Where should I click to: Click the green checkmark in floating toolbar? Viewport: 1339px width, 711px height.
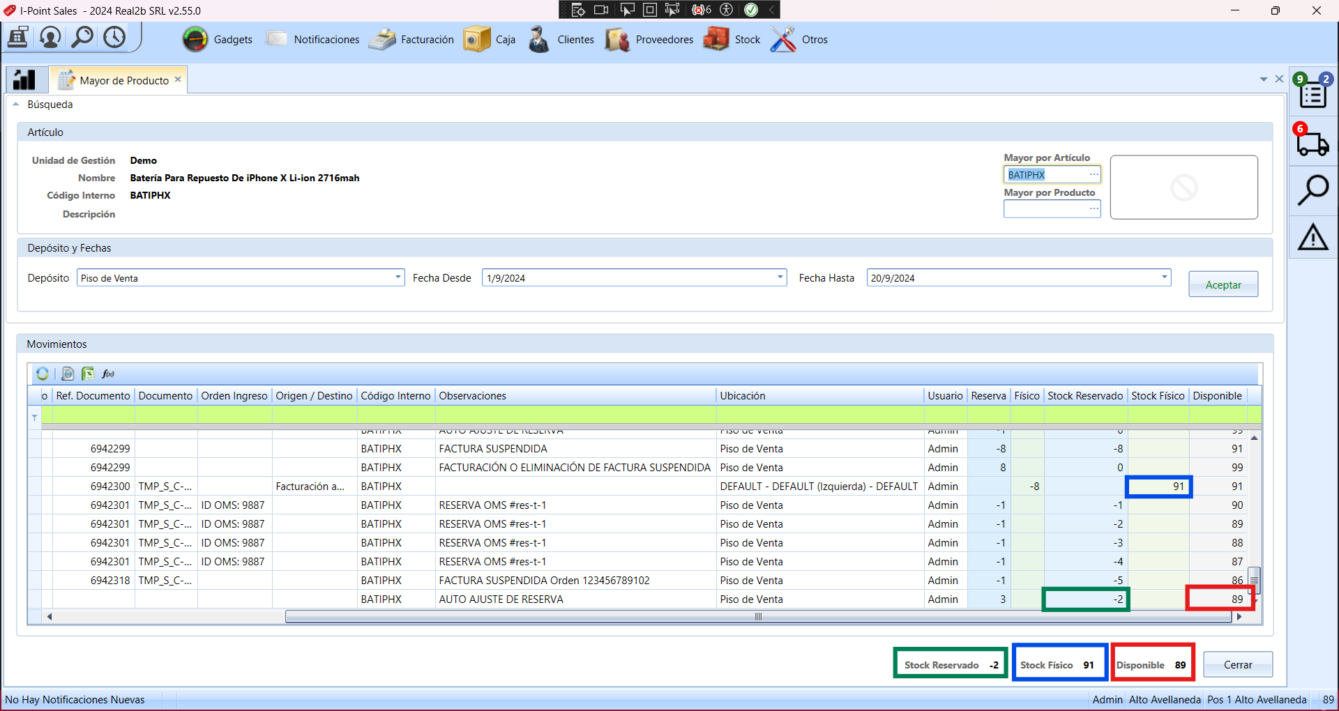pos(751,10)
